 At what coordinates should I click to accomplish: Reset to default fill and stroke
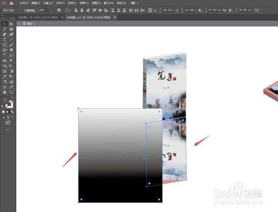(x=3, y=107)
